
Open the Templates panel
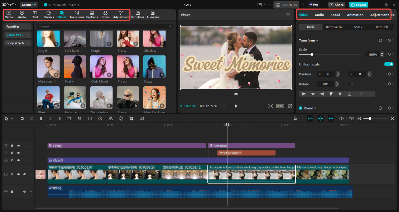coord(137,14)
